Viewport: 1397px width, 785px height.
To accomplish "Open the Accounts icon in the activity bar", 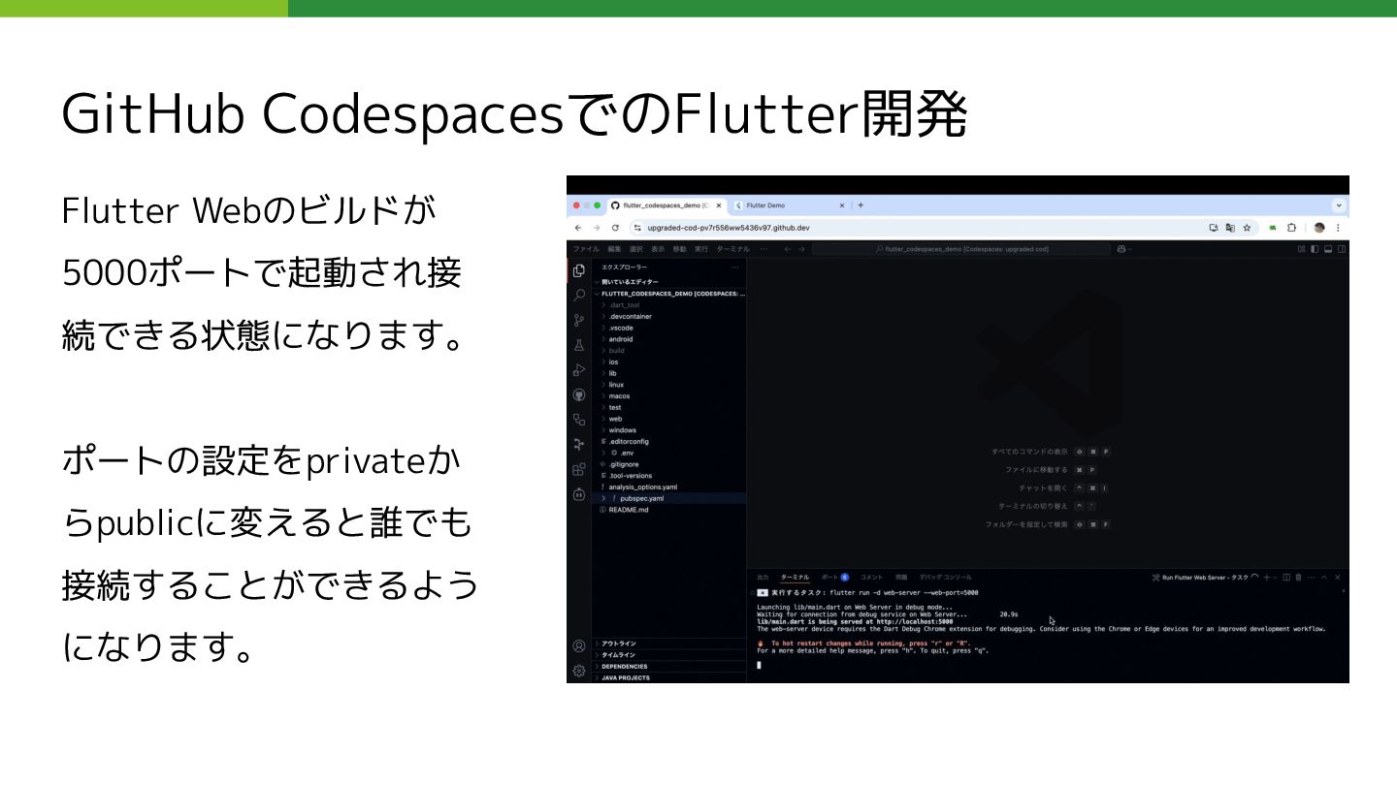I will pyautogui.click(x=579, y=645).
